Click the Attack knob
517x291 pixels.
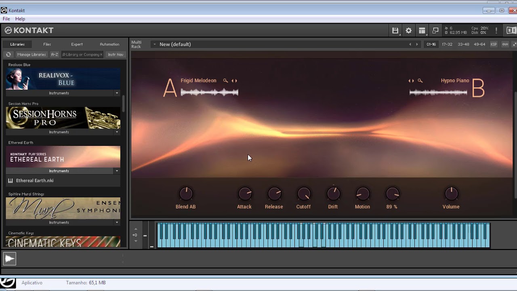click(x=244, y=194)
